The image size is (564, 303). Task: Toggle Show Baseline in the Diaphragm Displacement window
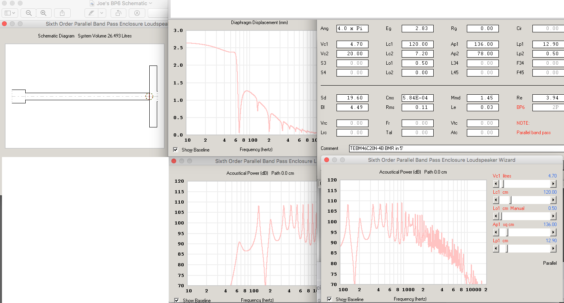175,150
